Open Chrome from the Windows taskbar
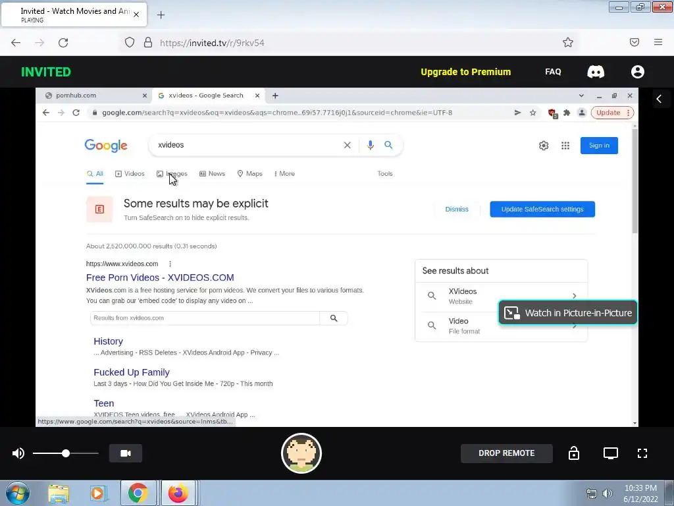The image size is (674, 506). 138,493
